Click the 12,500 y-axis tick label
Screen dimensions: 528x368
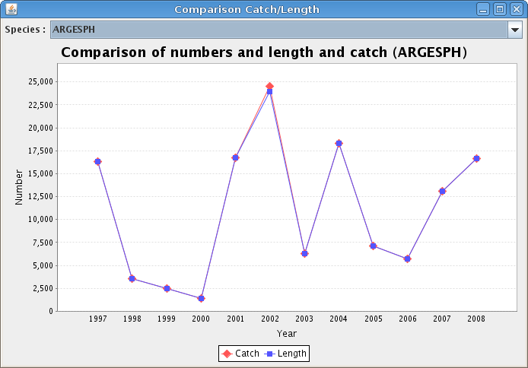coord(41,196)
